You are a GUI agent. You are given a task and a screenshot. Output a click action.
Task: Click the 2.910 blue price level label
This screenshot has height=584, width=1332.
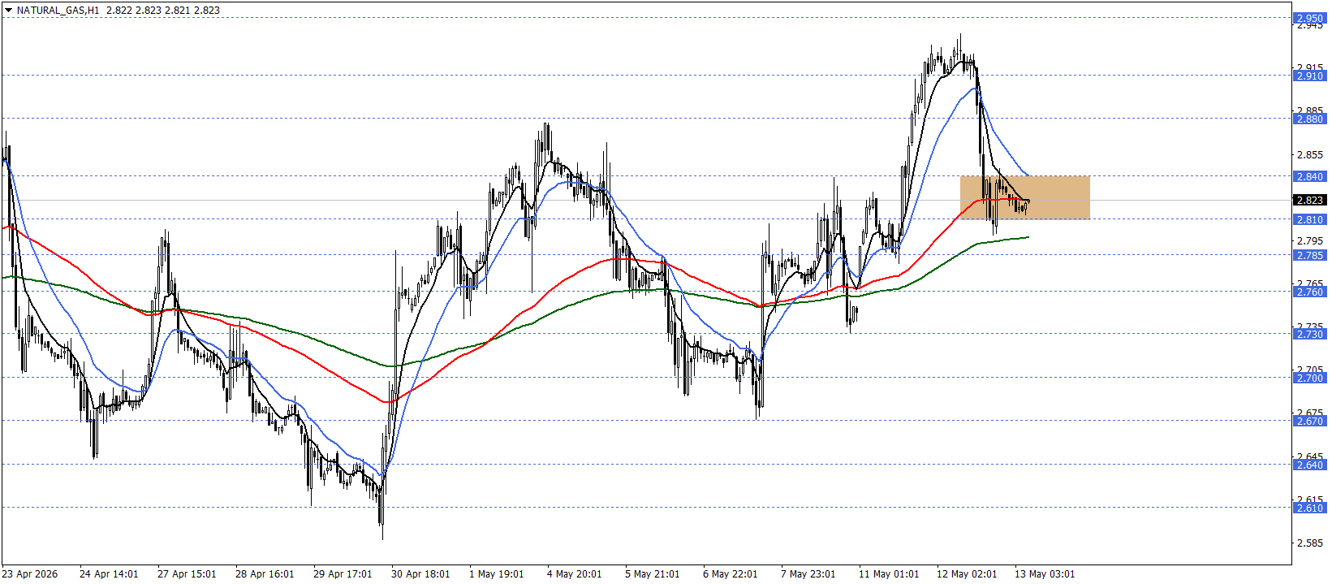coord(1309,76)
